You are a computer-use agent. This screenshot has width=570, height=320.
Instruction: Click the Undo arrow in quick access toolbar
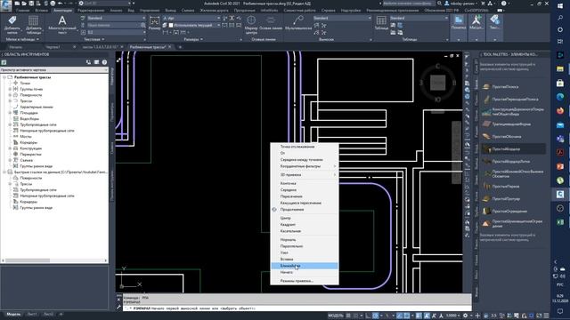tap(61, 4)
